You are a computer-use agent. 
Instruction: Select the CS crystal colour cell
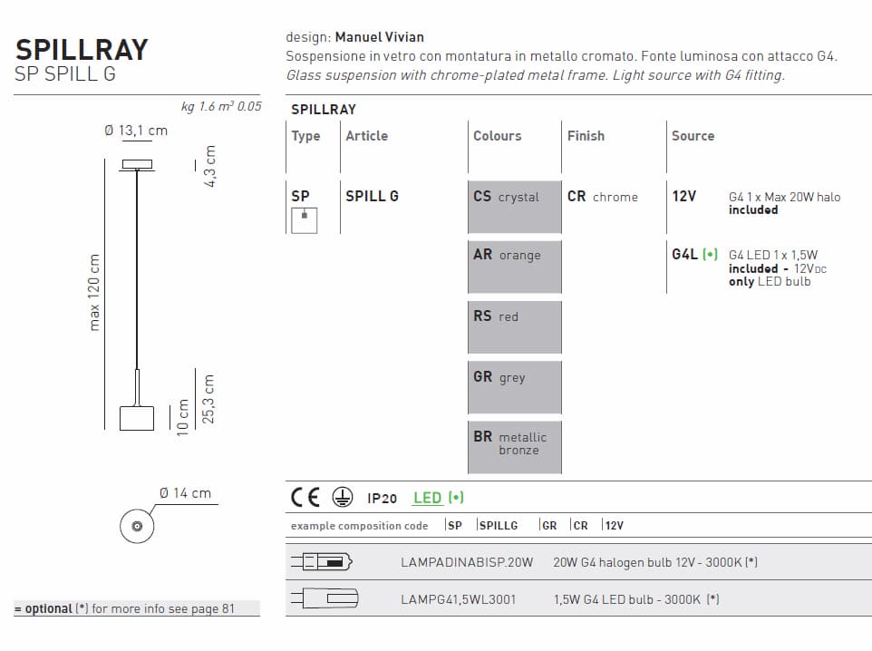(514, 207)
